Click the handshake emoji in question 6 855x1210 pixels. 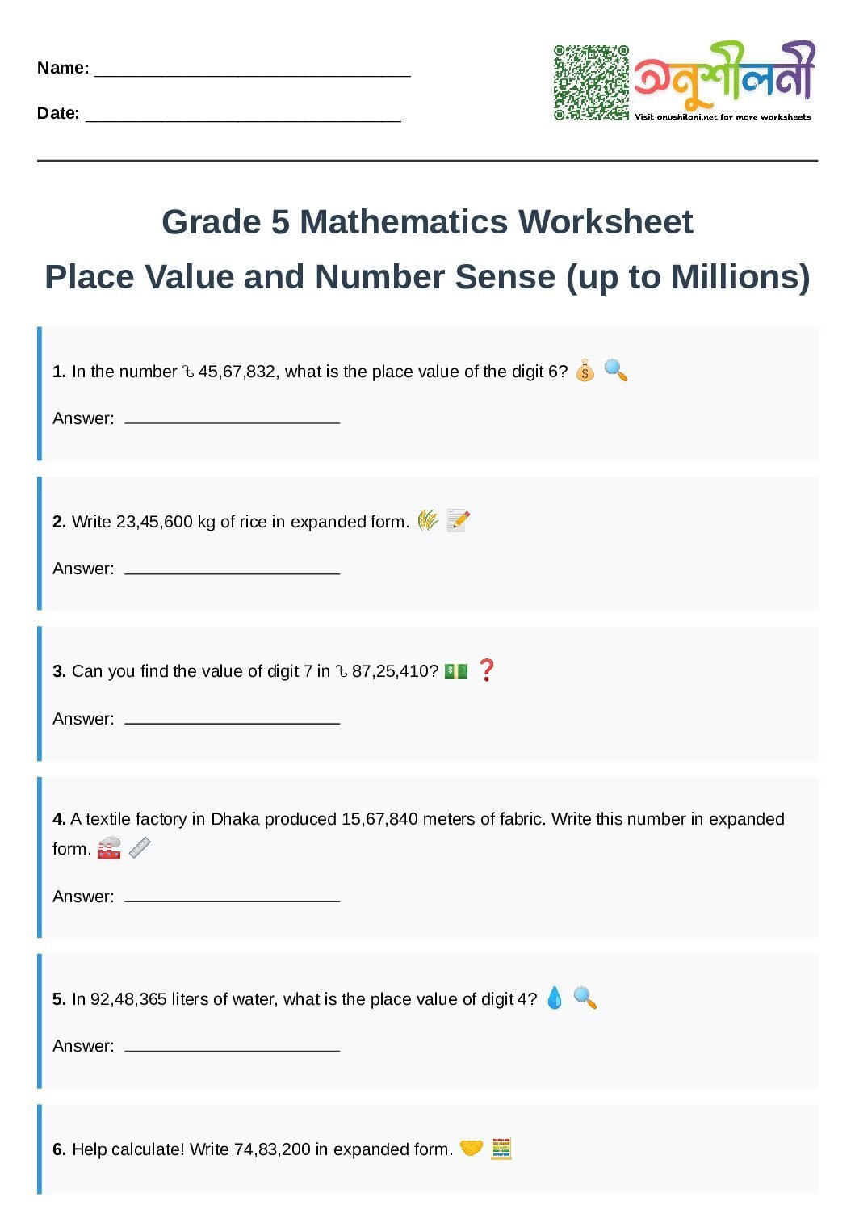click(x=471, y=1148)
